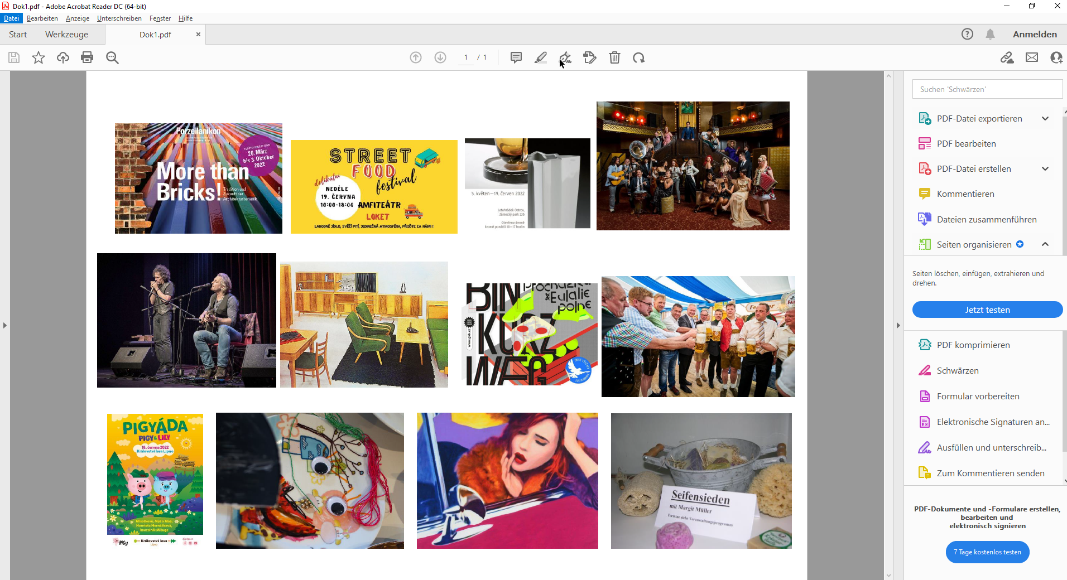The width and height of the screenshot is (1067, 580).
Task: Click the star bookmark icon
Action: click(39, 57)
